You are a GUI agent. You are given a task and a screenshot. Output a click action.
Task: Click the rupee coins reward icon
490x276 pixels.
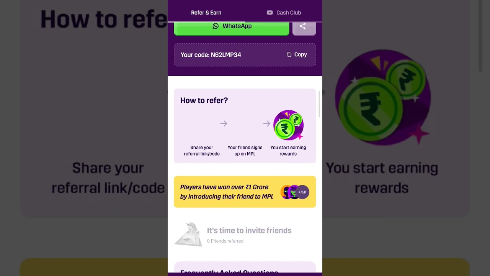[x=289, y=125]
